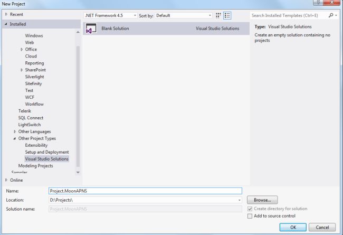The width and height of the screenshot is (343, 235).
Task: Select the Blank Solution template row
Action: [x=166, y=29]
